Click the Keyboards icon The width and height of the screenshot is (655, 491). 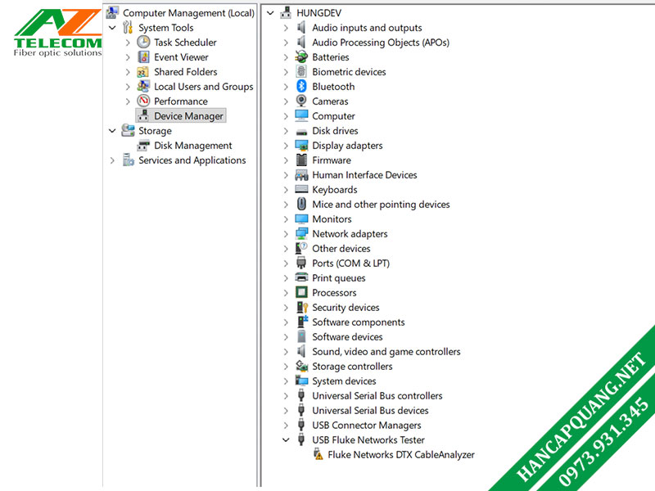click(301, 189)
